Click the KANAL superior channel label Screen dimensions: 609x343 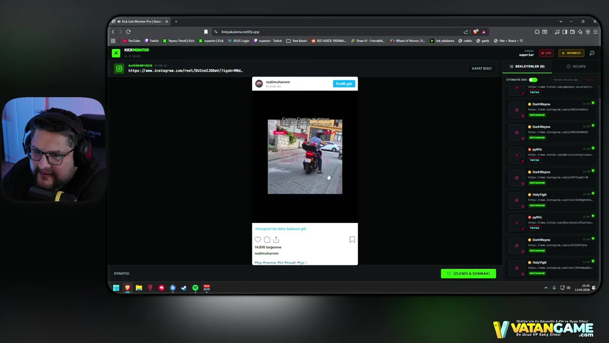point(527,53)
